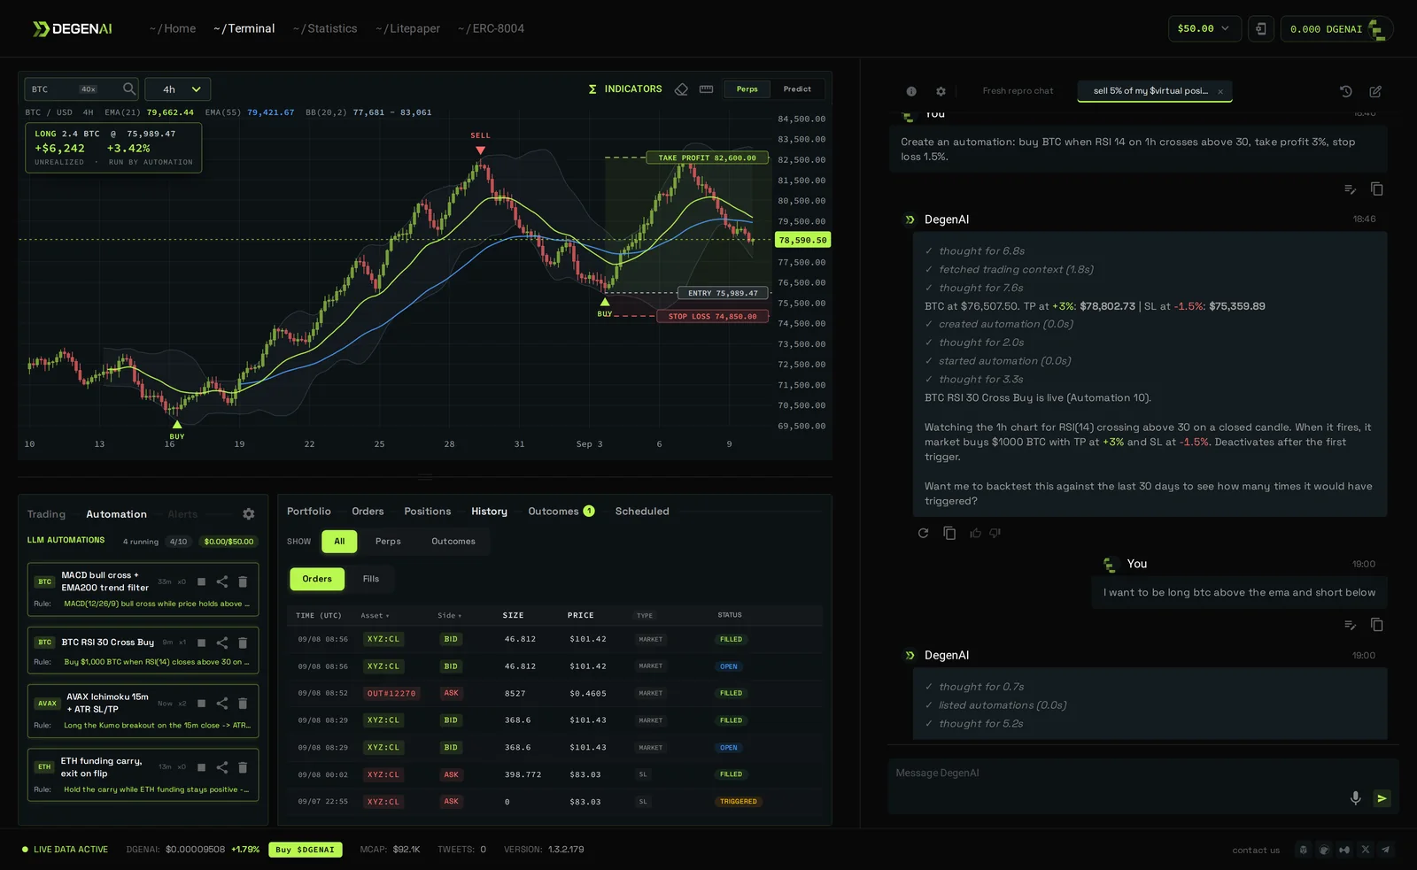Switch to the Positions tab
This screenshot has width=1417, height=870.
pos(428,512)
